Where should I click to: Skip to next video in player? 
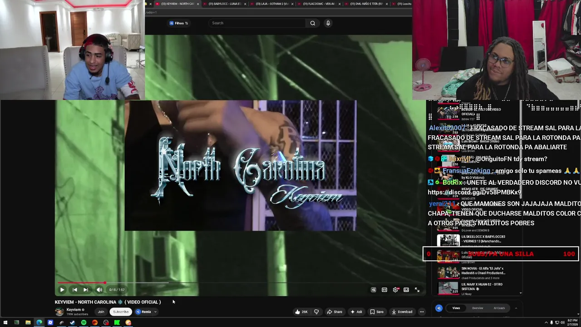85,290
